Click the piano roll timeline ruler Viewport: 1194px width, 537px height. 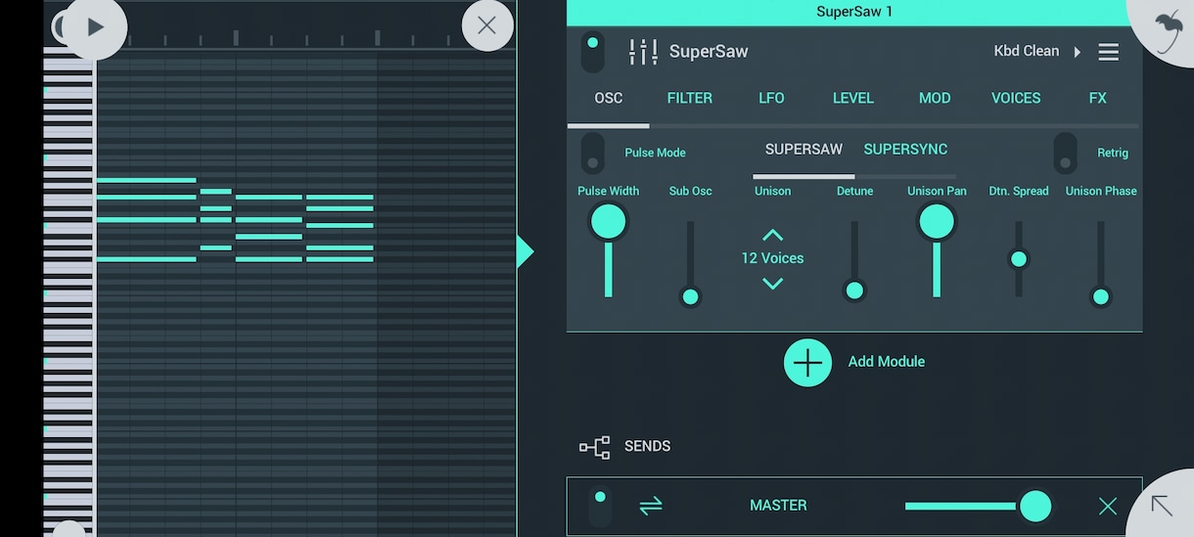tap(305, 39)
